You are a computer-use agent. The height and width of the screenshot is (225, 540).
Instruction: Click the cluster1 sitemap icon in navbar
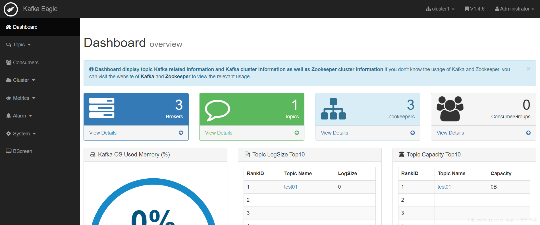pyautogui.click(x=428, y=9)
